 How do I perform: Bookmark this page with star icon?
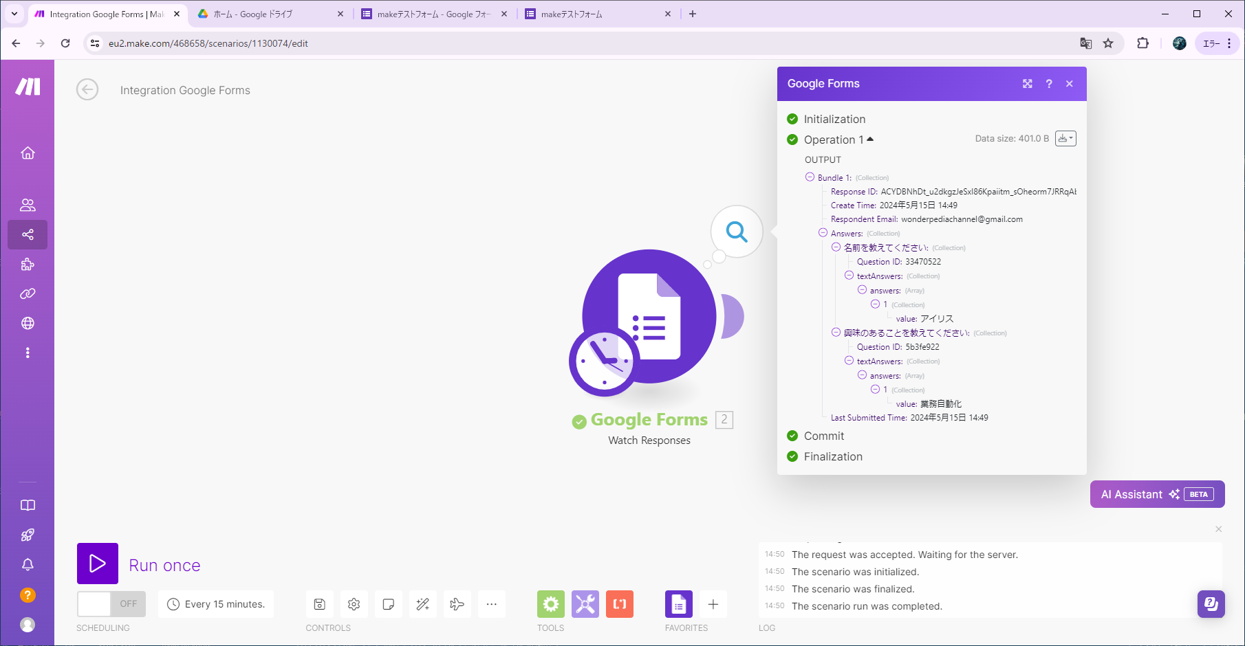click(x=1108, y=43)
